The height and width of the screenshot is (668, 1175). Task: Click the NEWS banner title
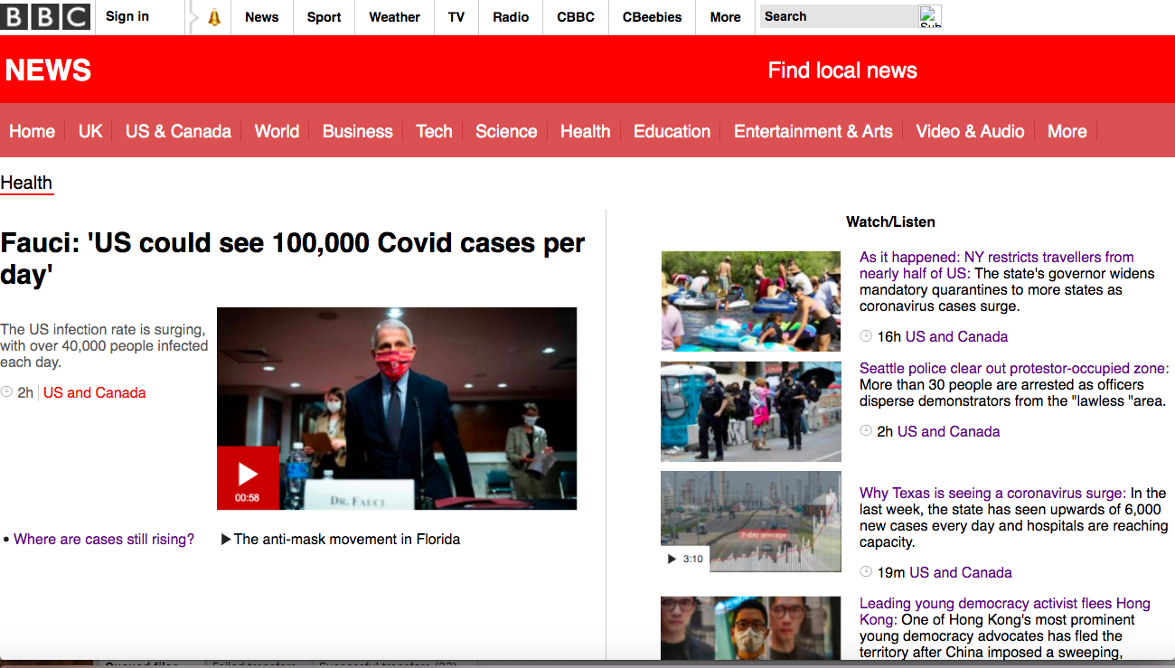coord(49,71)
